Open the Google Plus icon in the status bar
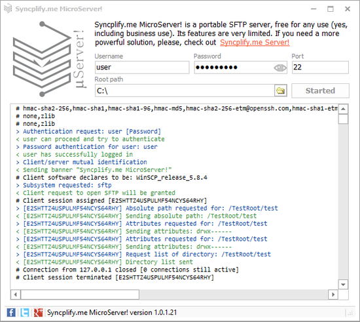 pyautogui.click(x=38, y=312)
